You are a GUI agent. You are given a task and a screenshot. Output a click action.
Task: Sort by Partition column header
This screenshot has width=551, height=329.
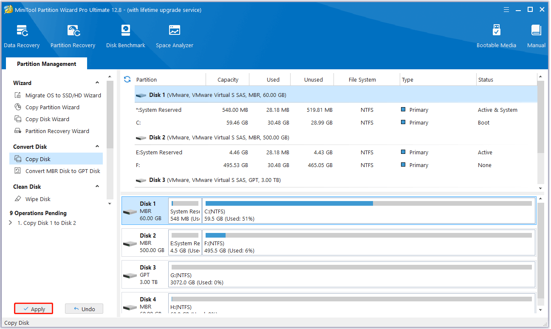pos(147,79)
